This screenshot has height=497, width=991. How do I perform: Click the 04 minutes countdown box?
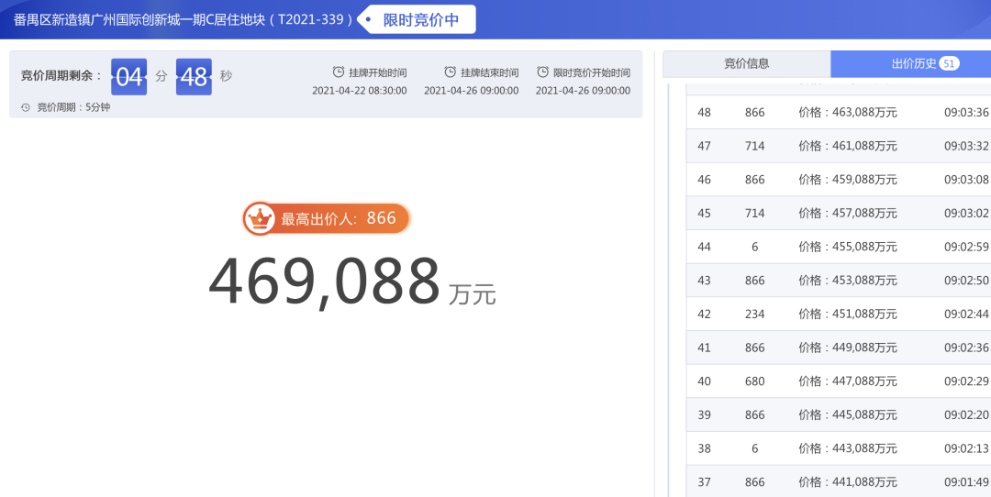click(129, 77)
